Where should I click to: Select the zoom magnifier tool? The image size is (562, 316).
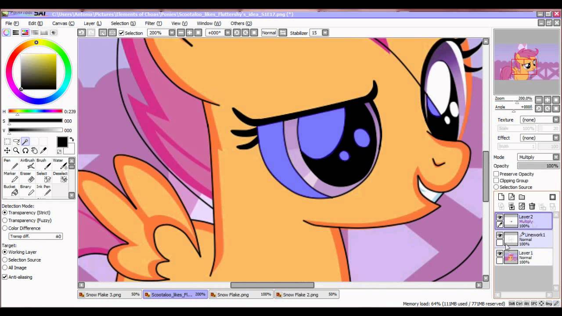[x=16, y=151]
